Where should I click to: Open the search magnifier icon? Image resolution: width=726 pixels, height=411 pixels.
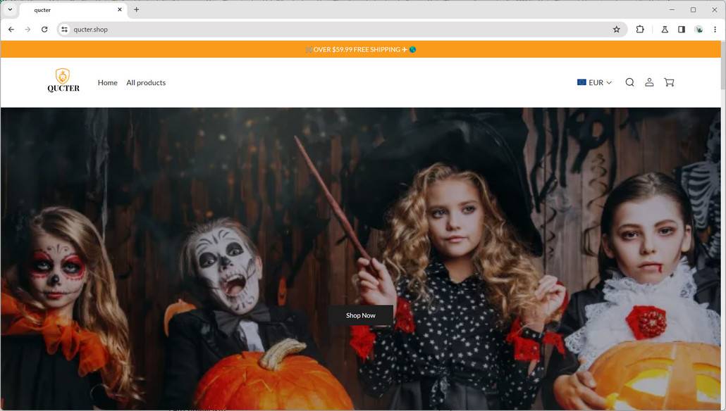pos(629,82)
